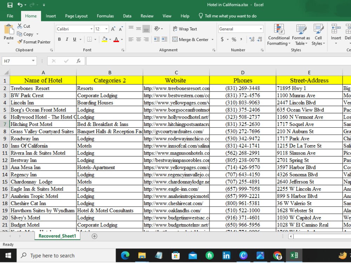Click the Increase Indent icon
The image size is (351, 263).
tap(165, 39)
